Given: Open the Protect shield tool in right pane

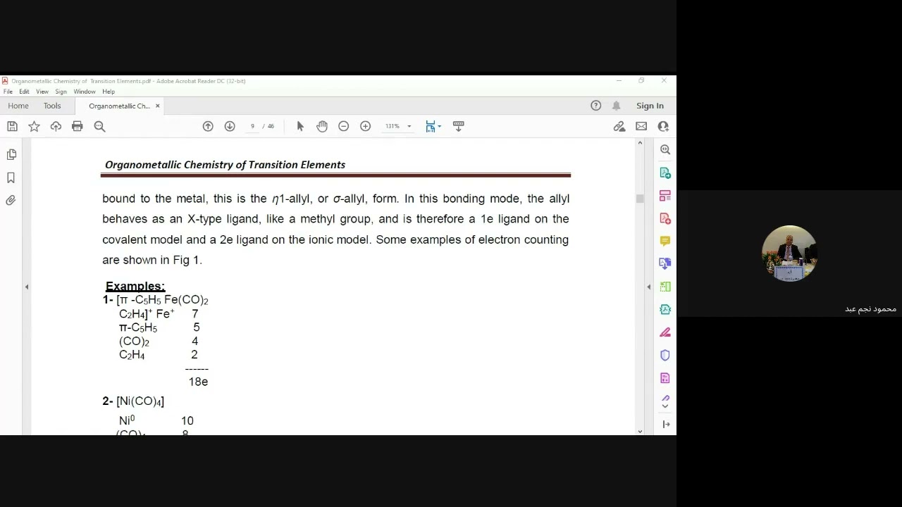Looking at the screenshot, I should pos(665,355).
